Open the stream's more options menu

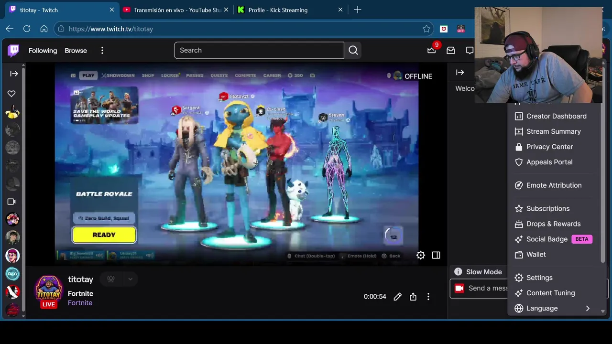pyautogui.click(x=428, y=297)
